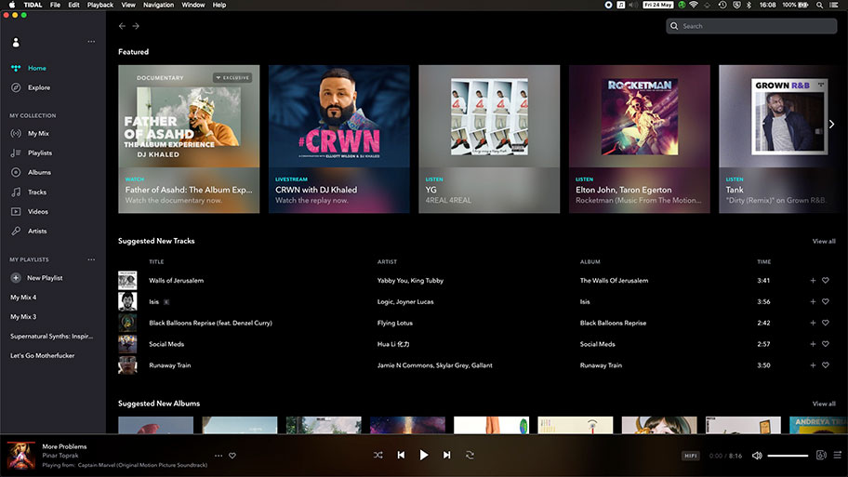Open Supernatural Synths playlist
Screen dimensions: 848x477
[x=51, y=337]
